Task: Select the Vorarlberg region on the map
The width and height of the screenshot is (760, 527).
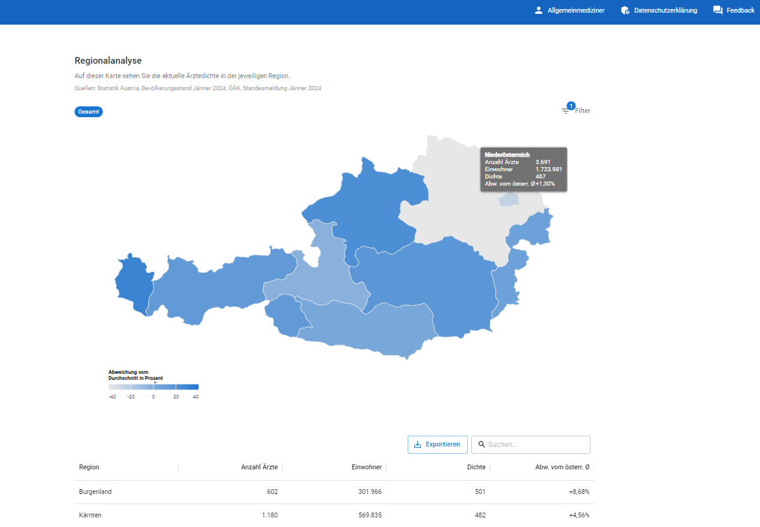Action: point(130,284)
